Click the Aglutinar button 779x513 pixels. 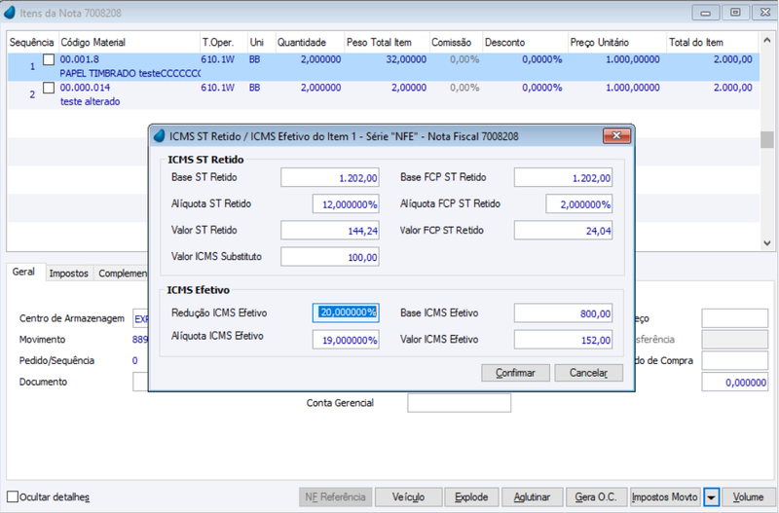(532, 497)
